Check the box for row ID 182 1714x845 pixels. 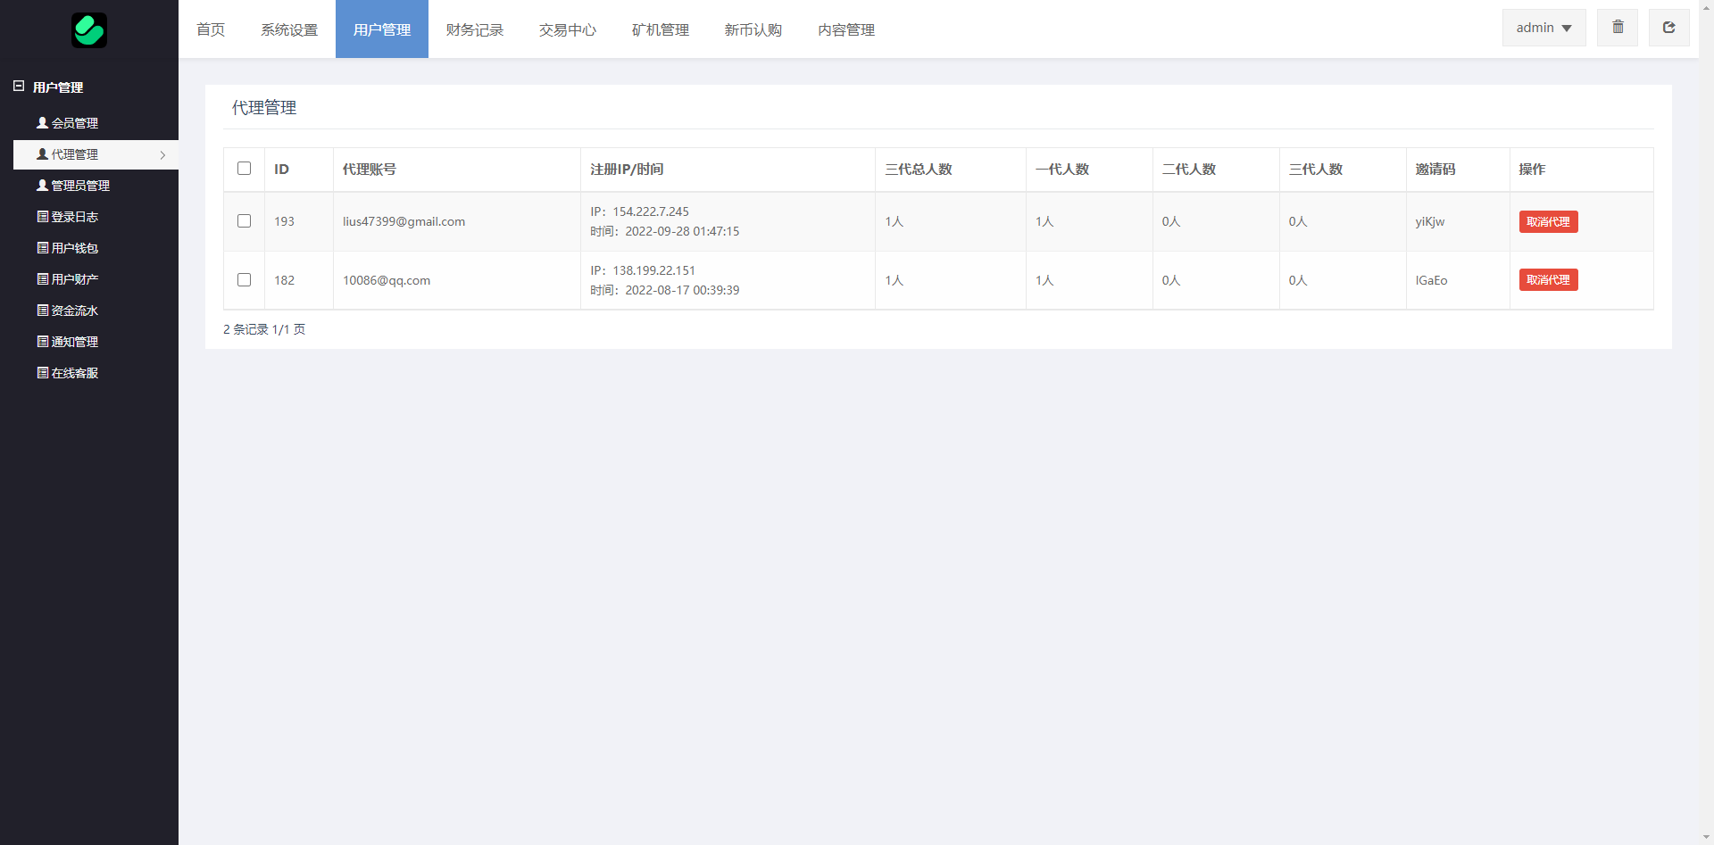244,280
